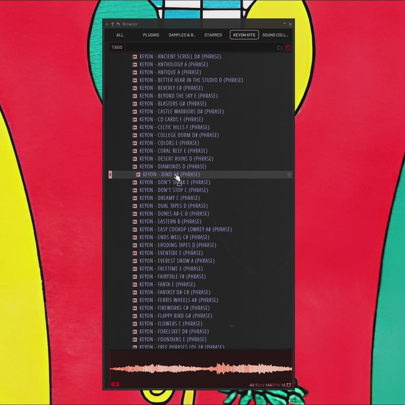Screen dimensions: 405x405
Task: Click the reread structure undo arrow icon
Action: coord(118,24)
